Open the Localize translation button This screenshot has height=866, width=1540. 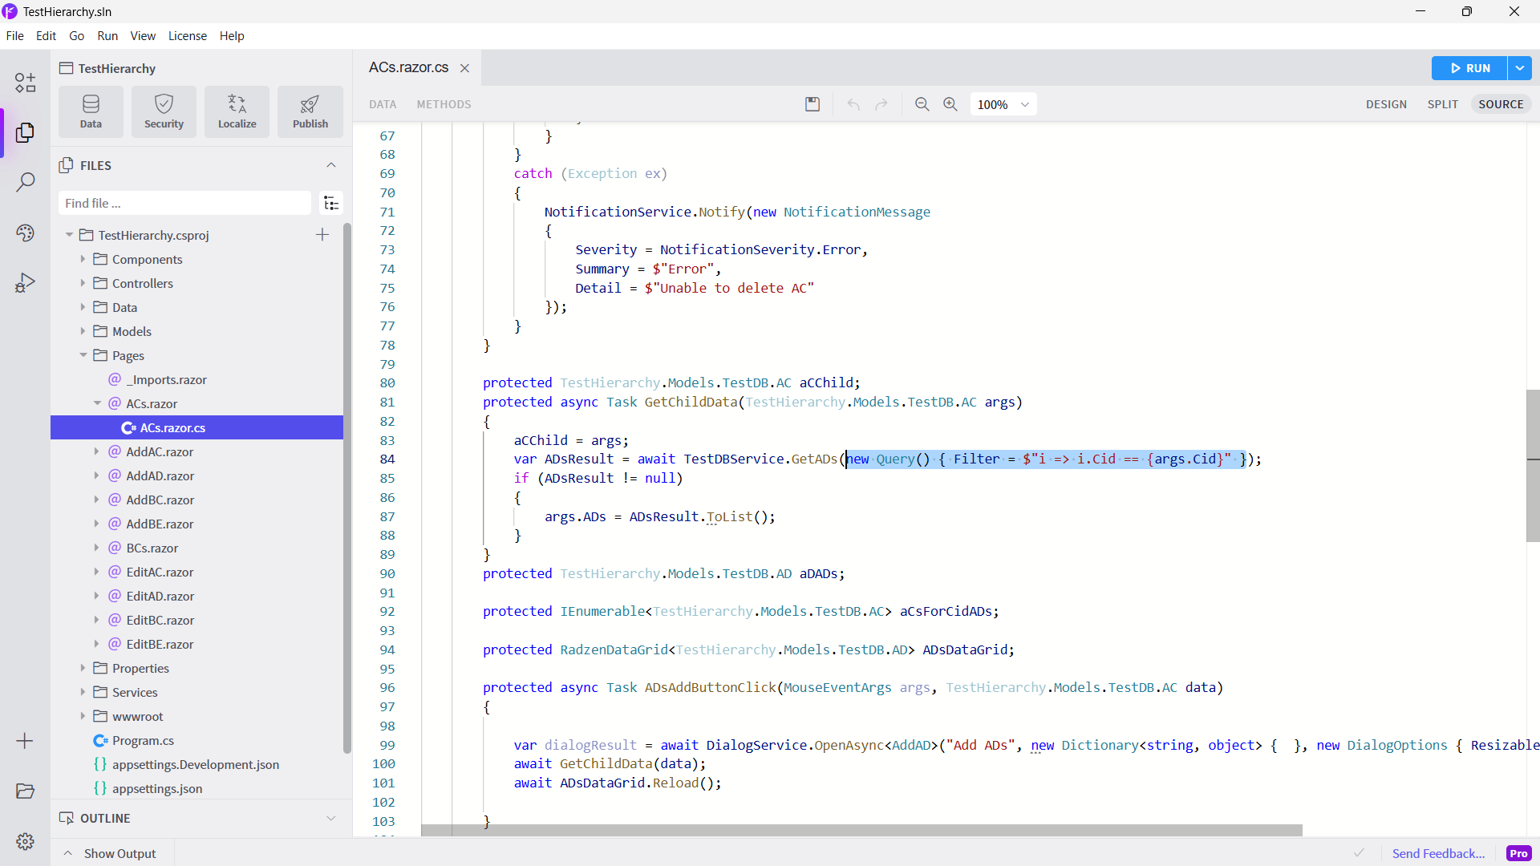click(237, 111)
